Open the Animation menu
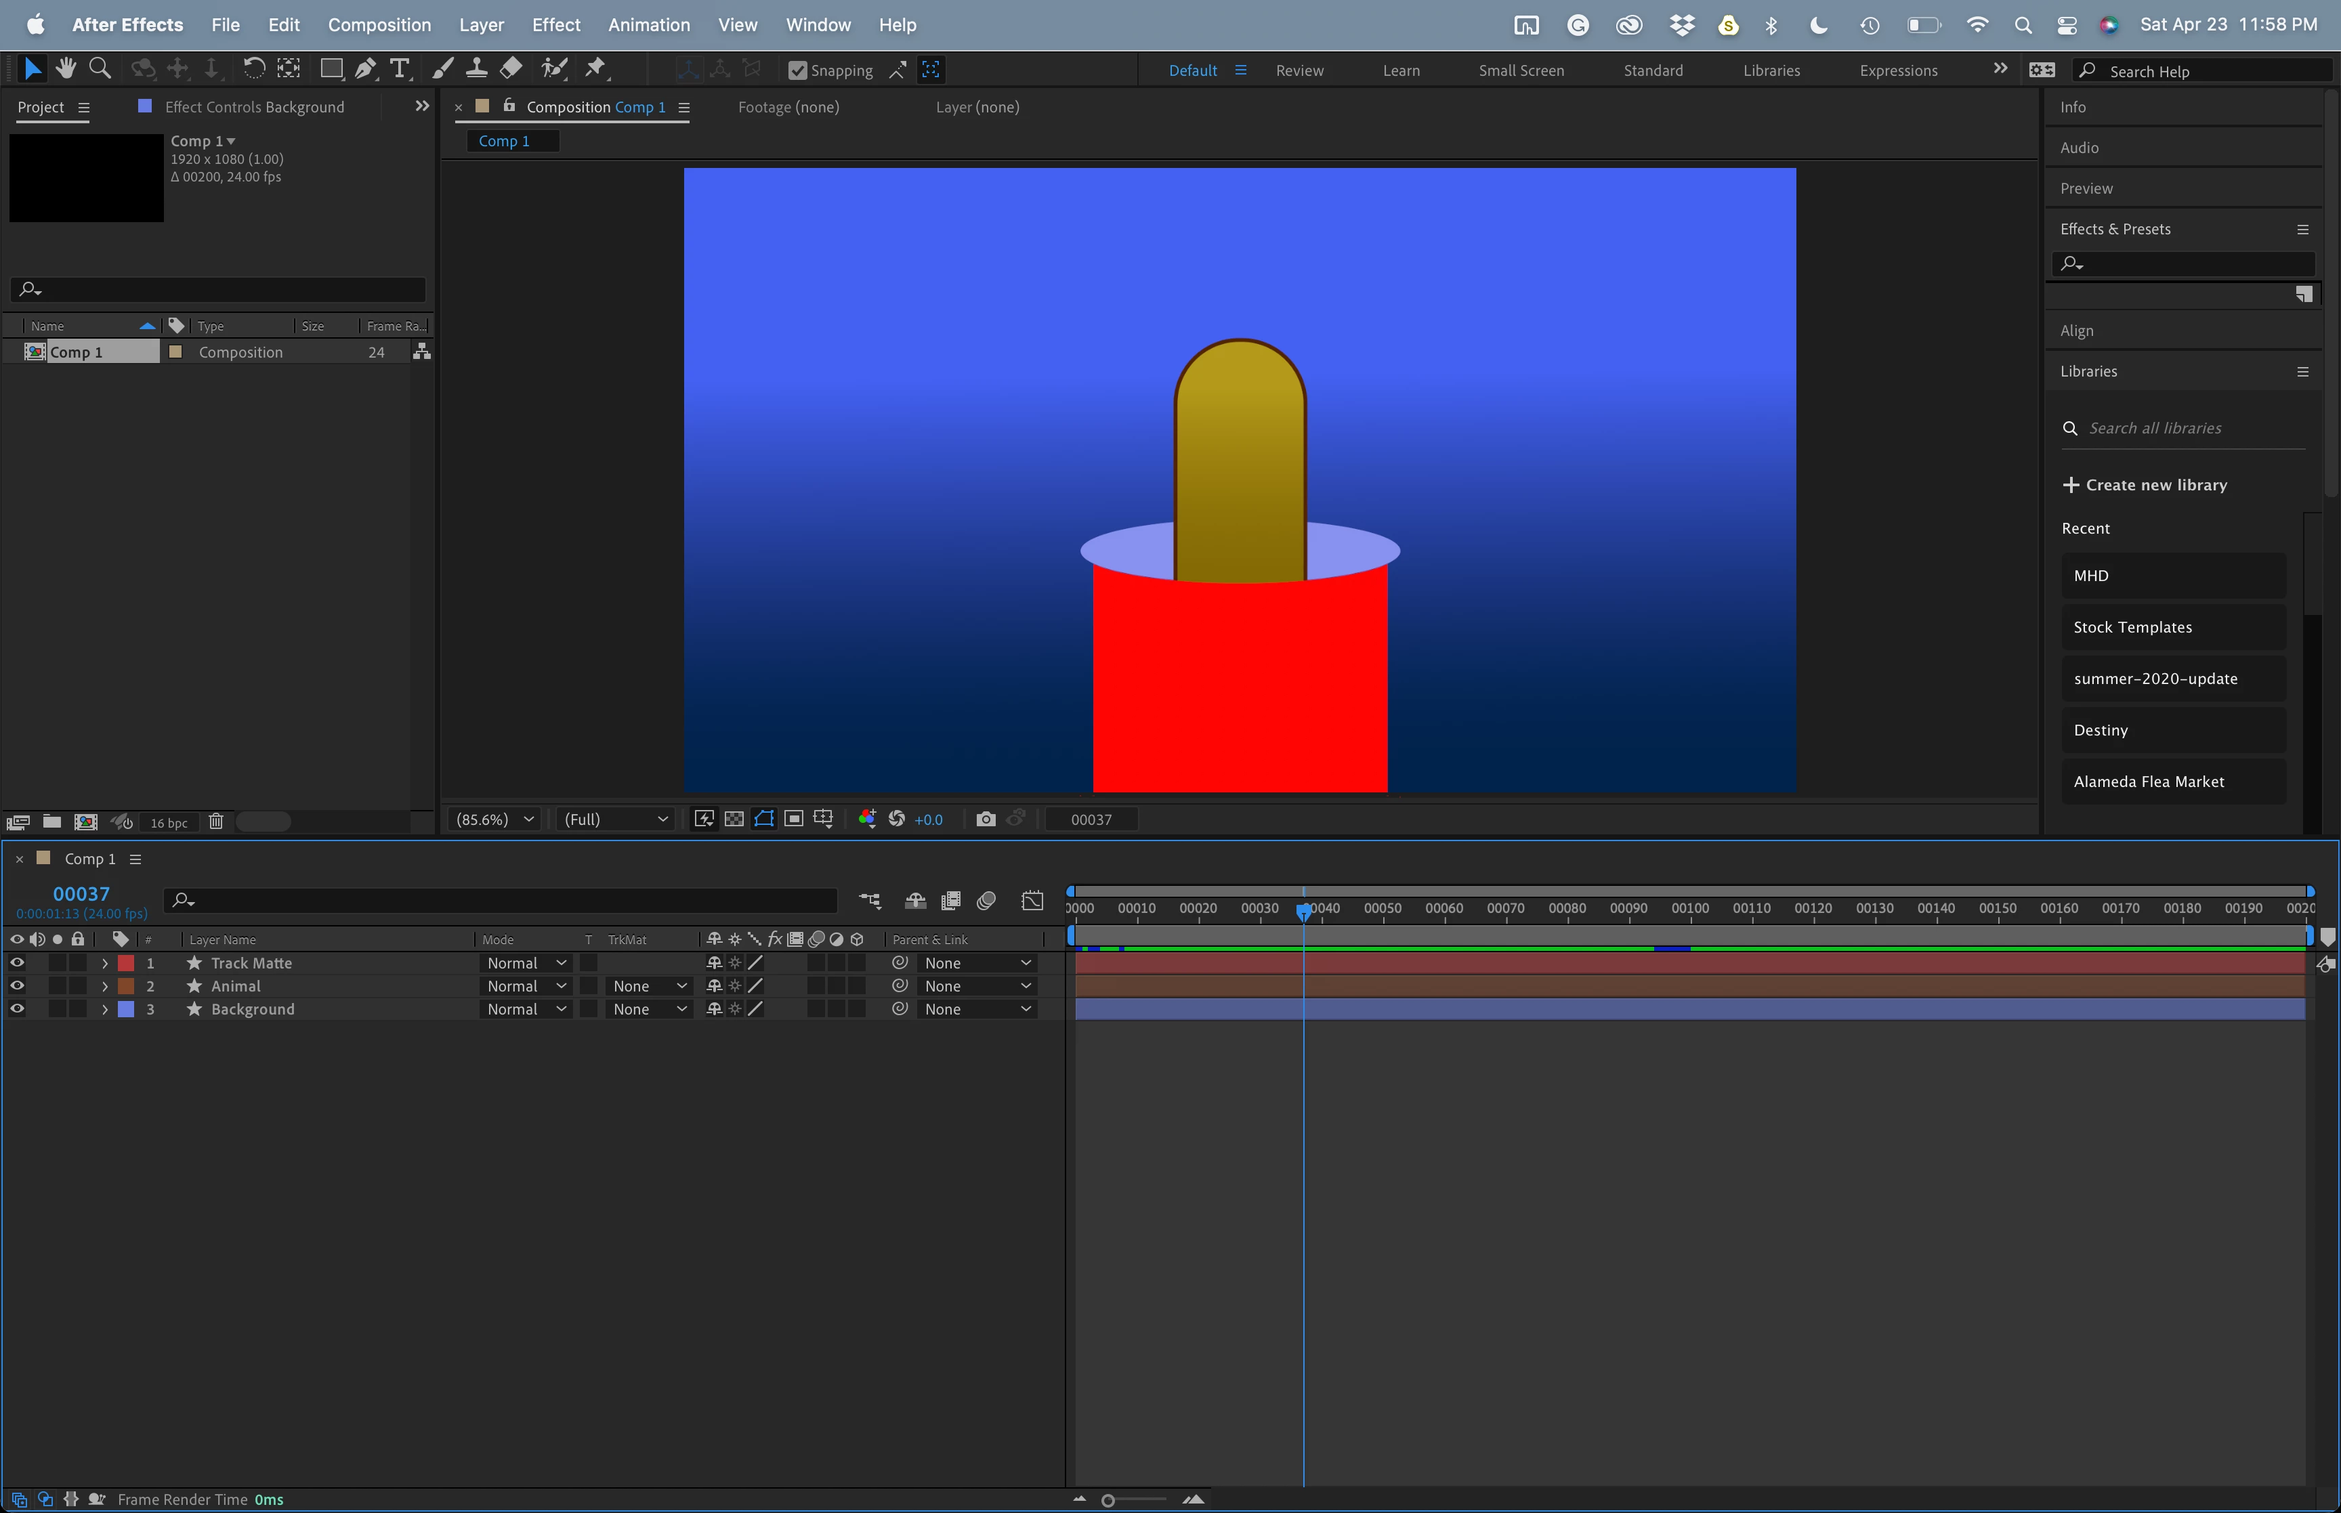Screen dimensions: 2341x1513 (648, 24)
